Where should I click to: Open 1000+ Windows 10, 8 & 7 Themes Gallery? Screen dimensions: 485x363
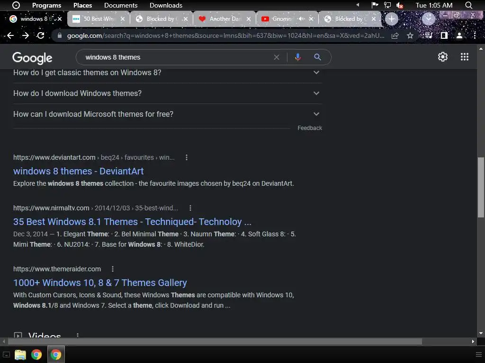click(x=100, y=283)
